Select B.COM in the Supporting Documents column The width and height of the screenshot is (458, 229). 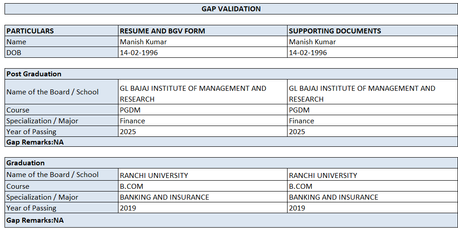[x=301, y=187]
